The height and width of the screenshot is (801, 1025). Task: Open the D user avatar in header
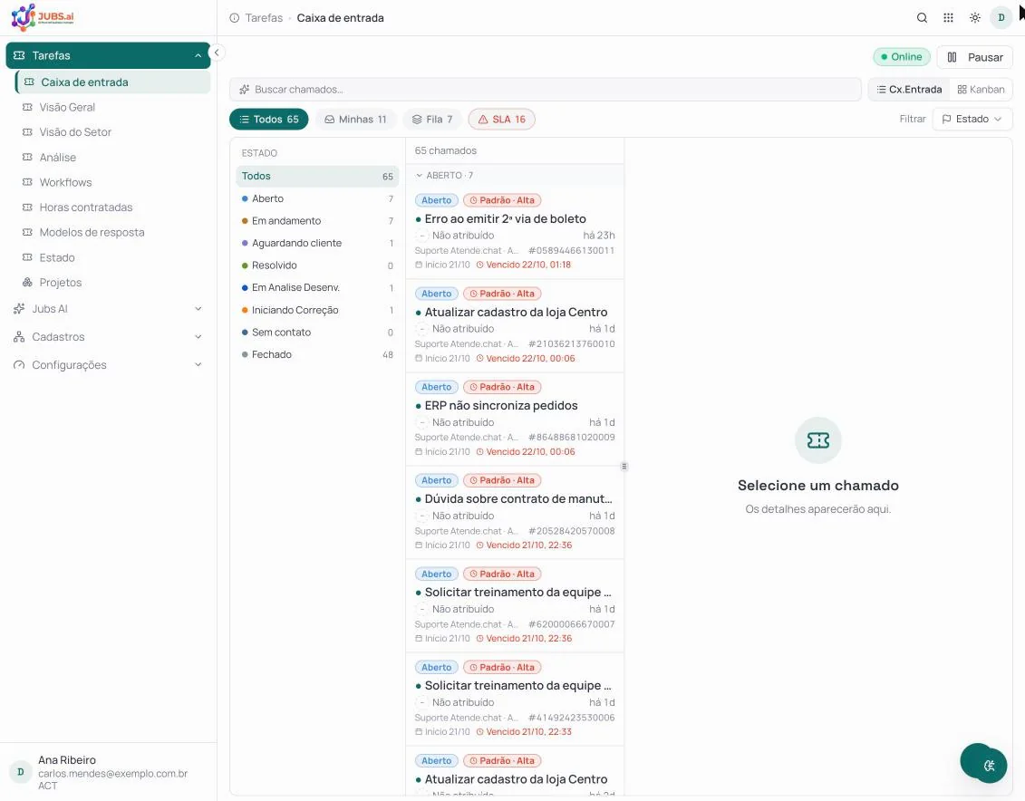[1001, 17]
